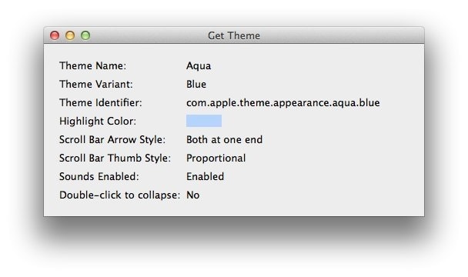The image size is (468, 277).
Task: Click the Get Theme title bar
Action: pos(234,35)
